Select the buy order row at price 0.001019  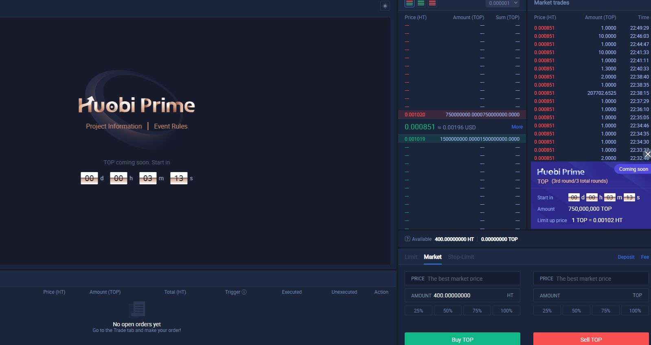[x=462, y=139]
